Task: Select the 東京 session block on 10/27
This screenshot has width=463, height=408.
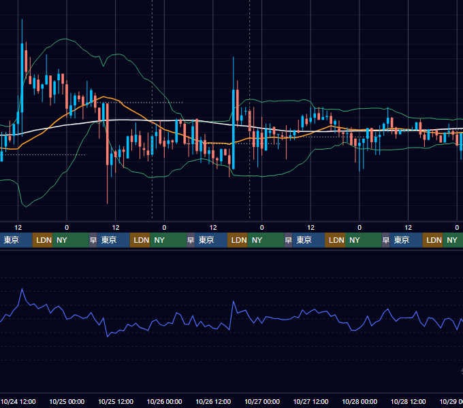Action: 308,240
